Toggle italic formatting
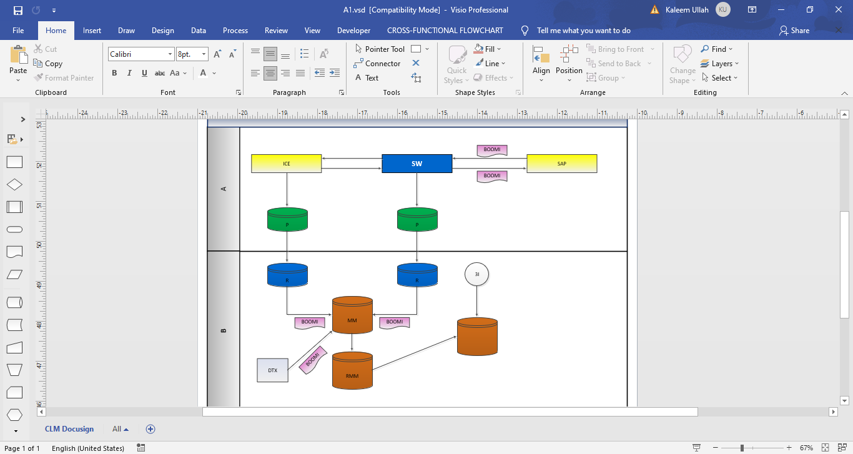 [129, 73]
